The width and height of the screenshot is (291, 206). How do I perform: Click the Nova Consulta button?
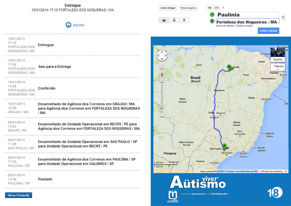tap(18, 195)
